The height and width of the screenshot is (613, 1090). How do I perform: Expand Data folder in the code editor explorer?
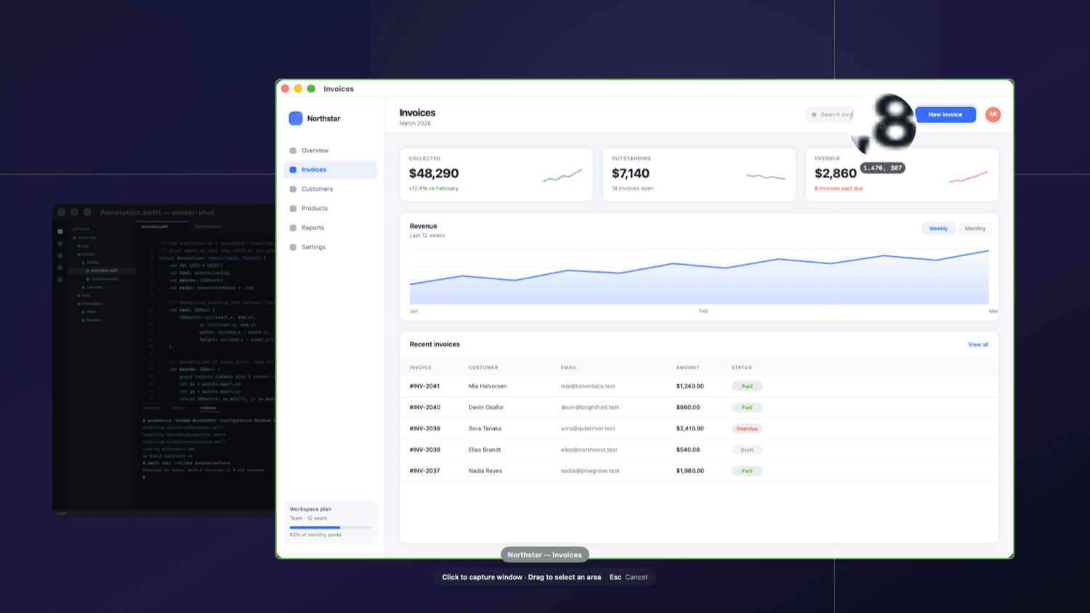click(x=84, y=295)
